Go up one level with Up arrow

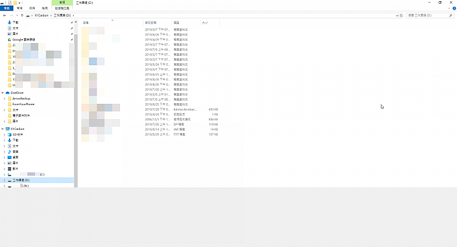(x=22, y=15)
